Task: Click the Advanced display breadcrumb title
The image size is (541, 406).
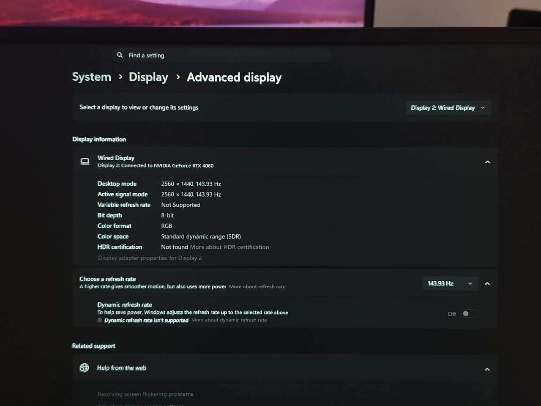Action: point(234,77)
